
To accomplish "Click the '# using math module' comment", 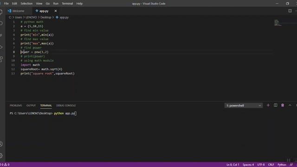I will coord(37,61).
